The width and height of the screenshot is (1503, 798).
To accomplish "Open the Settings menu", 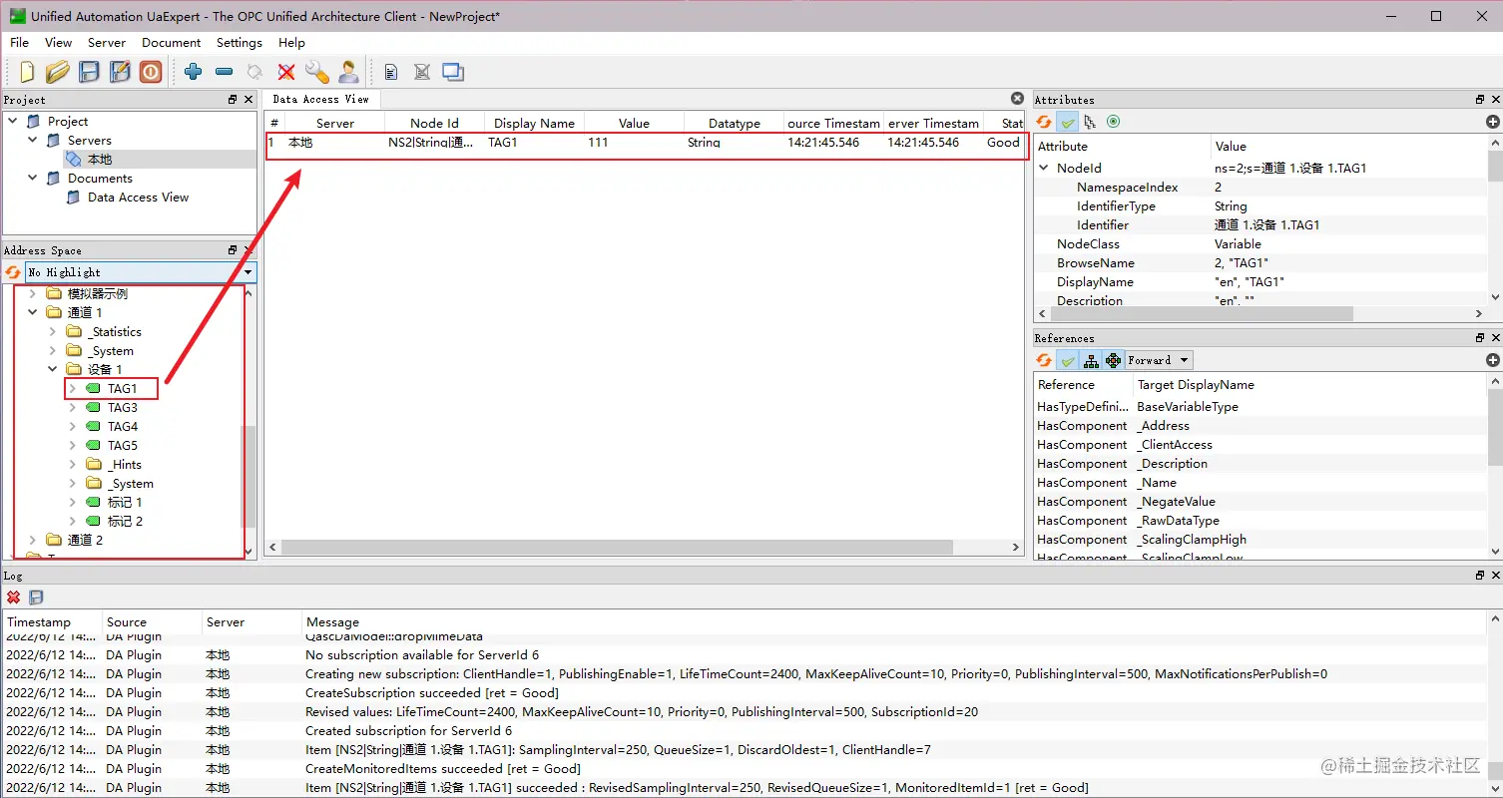I will 240,43.
